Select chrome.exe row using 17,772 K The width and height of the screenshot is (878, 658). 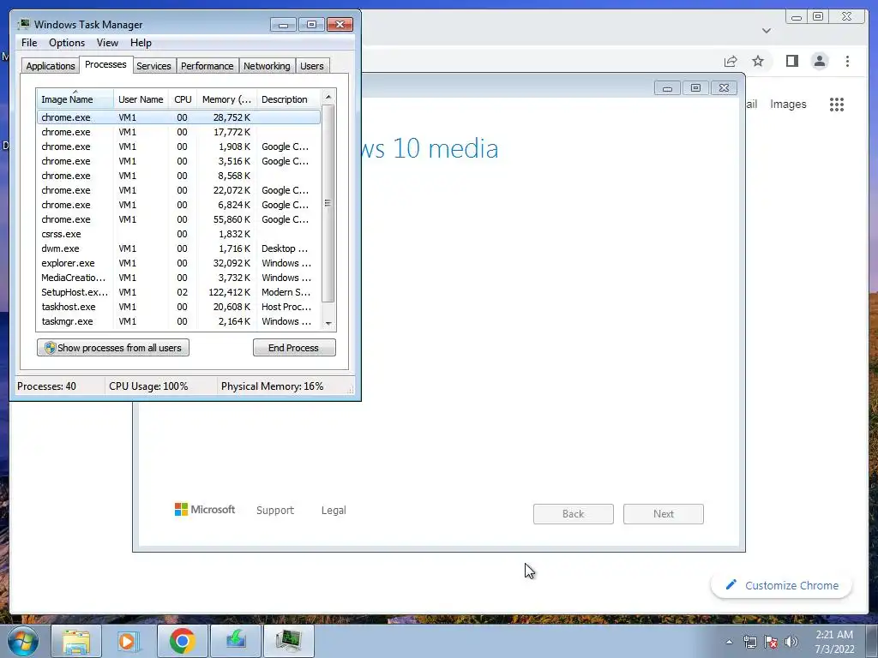tap(178, 132)
